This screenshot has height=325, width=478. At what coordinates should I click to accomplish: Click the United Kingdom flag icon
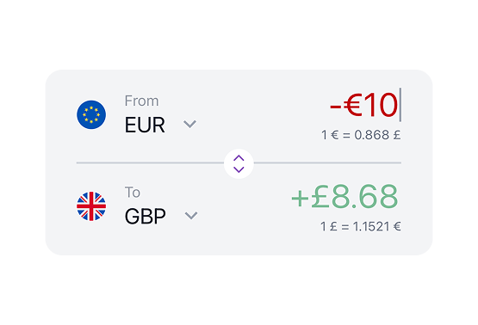pyautogui.click(x=91, y=206)
